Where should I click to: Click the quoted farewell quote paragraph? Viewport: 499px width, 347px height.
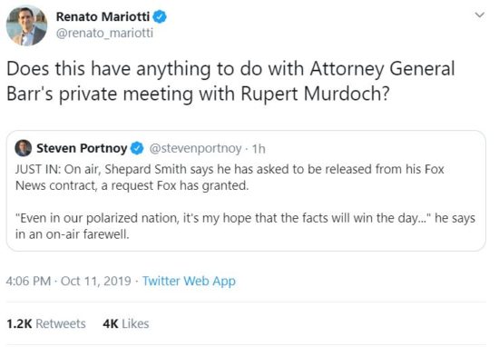[245, 226]
